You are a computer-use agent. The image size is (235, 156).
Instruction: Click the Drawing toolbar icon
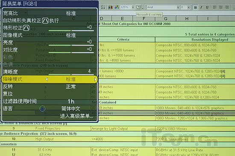coord(117,7)
